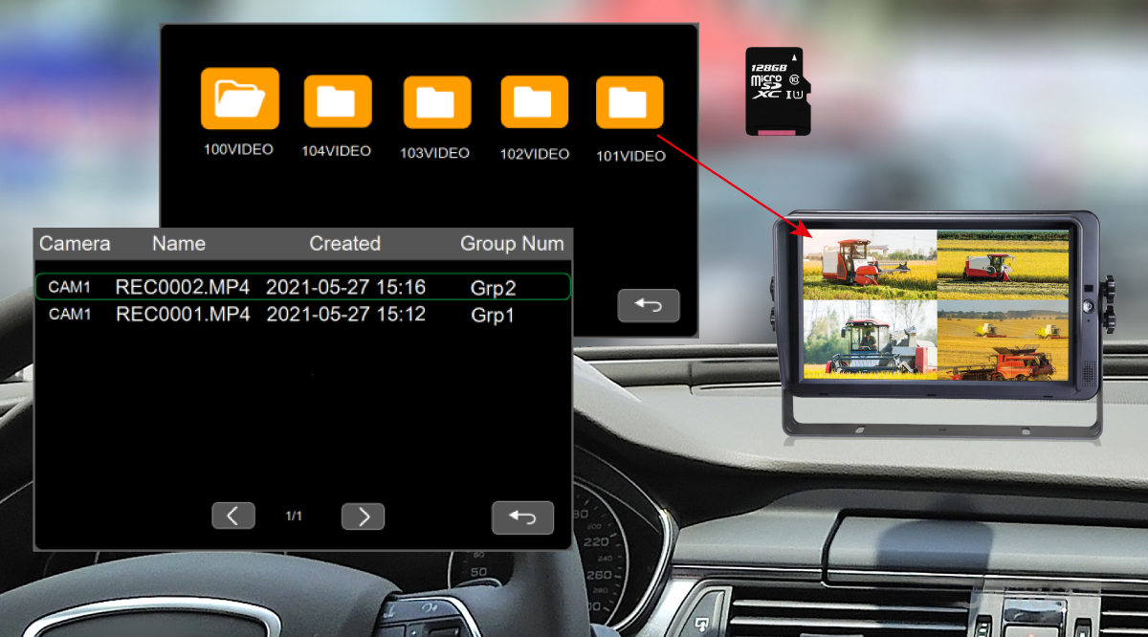The height and width of the screenshot is (637, 1148).
Task: Click the Created column header
Action: 344,244
